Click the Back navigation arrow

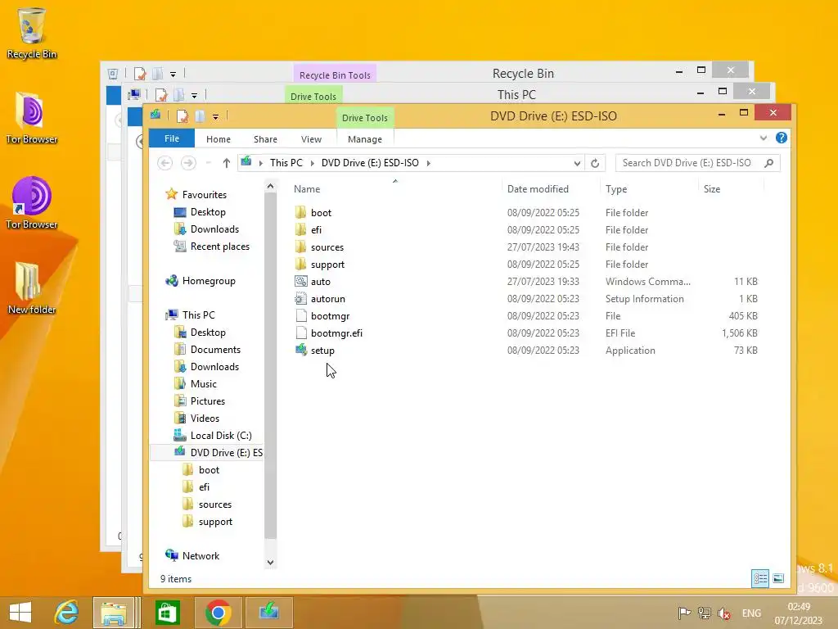[x=165, y=163]
